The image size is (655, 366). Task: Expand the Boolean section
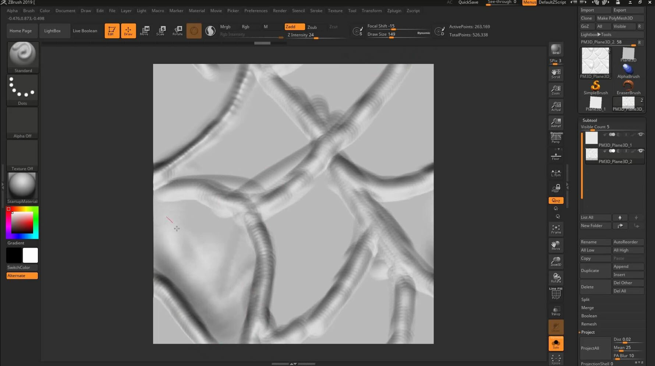click(589, 316)
